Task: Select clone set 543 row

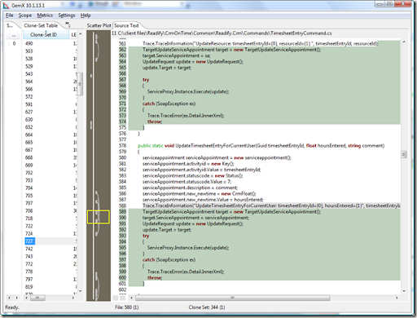Action: 50,74
